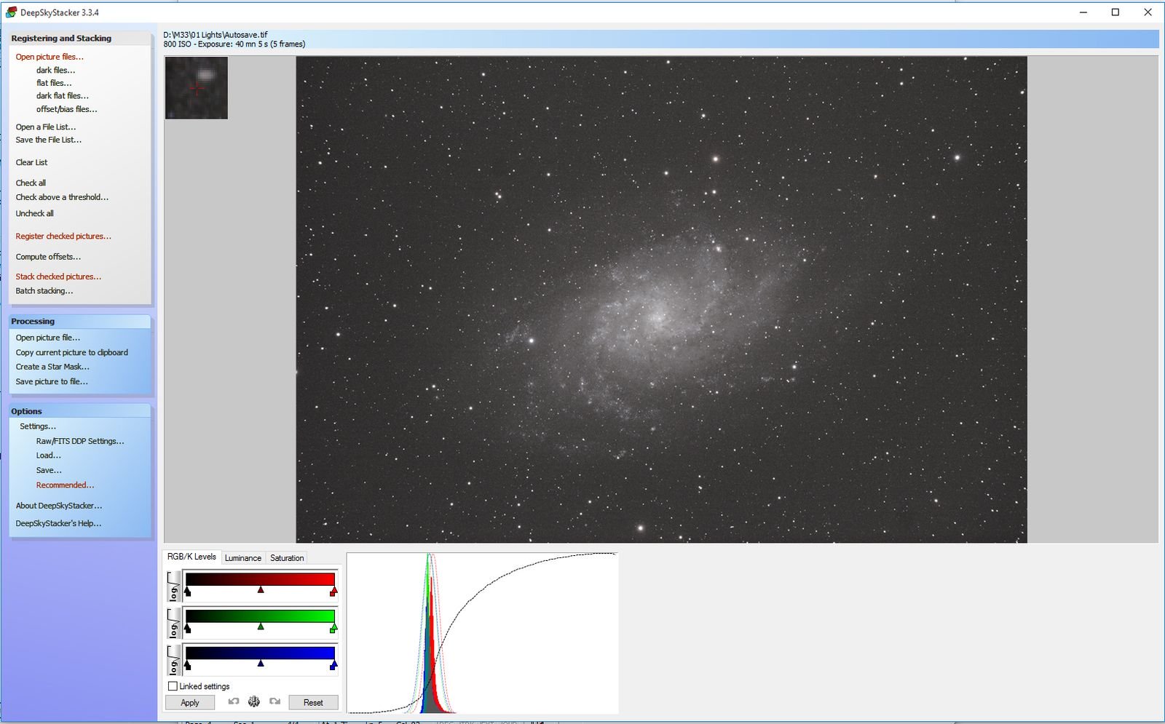Image resolution: width=1165 pixels, height=724 pixels.
Task: Click the red gradient color bar
Action: (260, 579)
